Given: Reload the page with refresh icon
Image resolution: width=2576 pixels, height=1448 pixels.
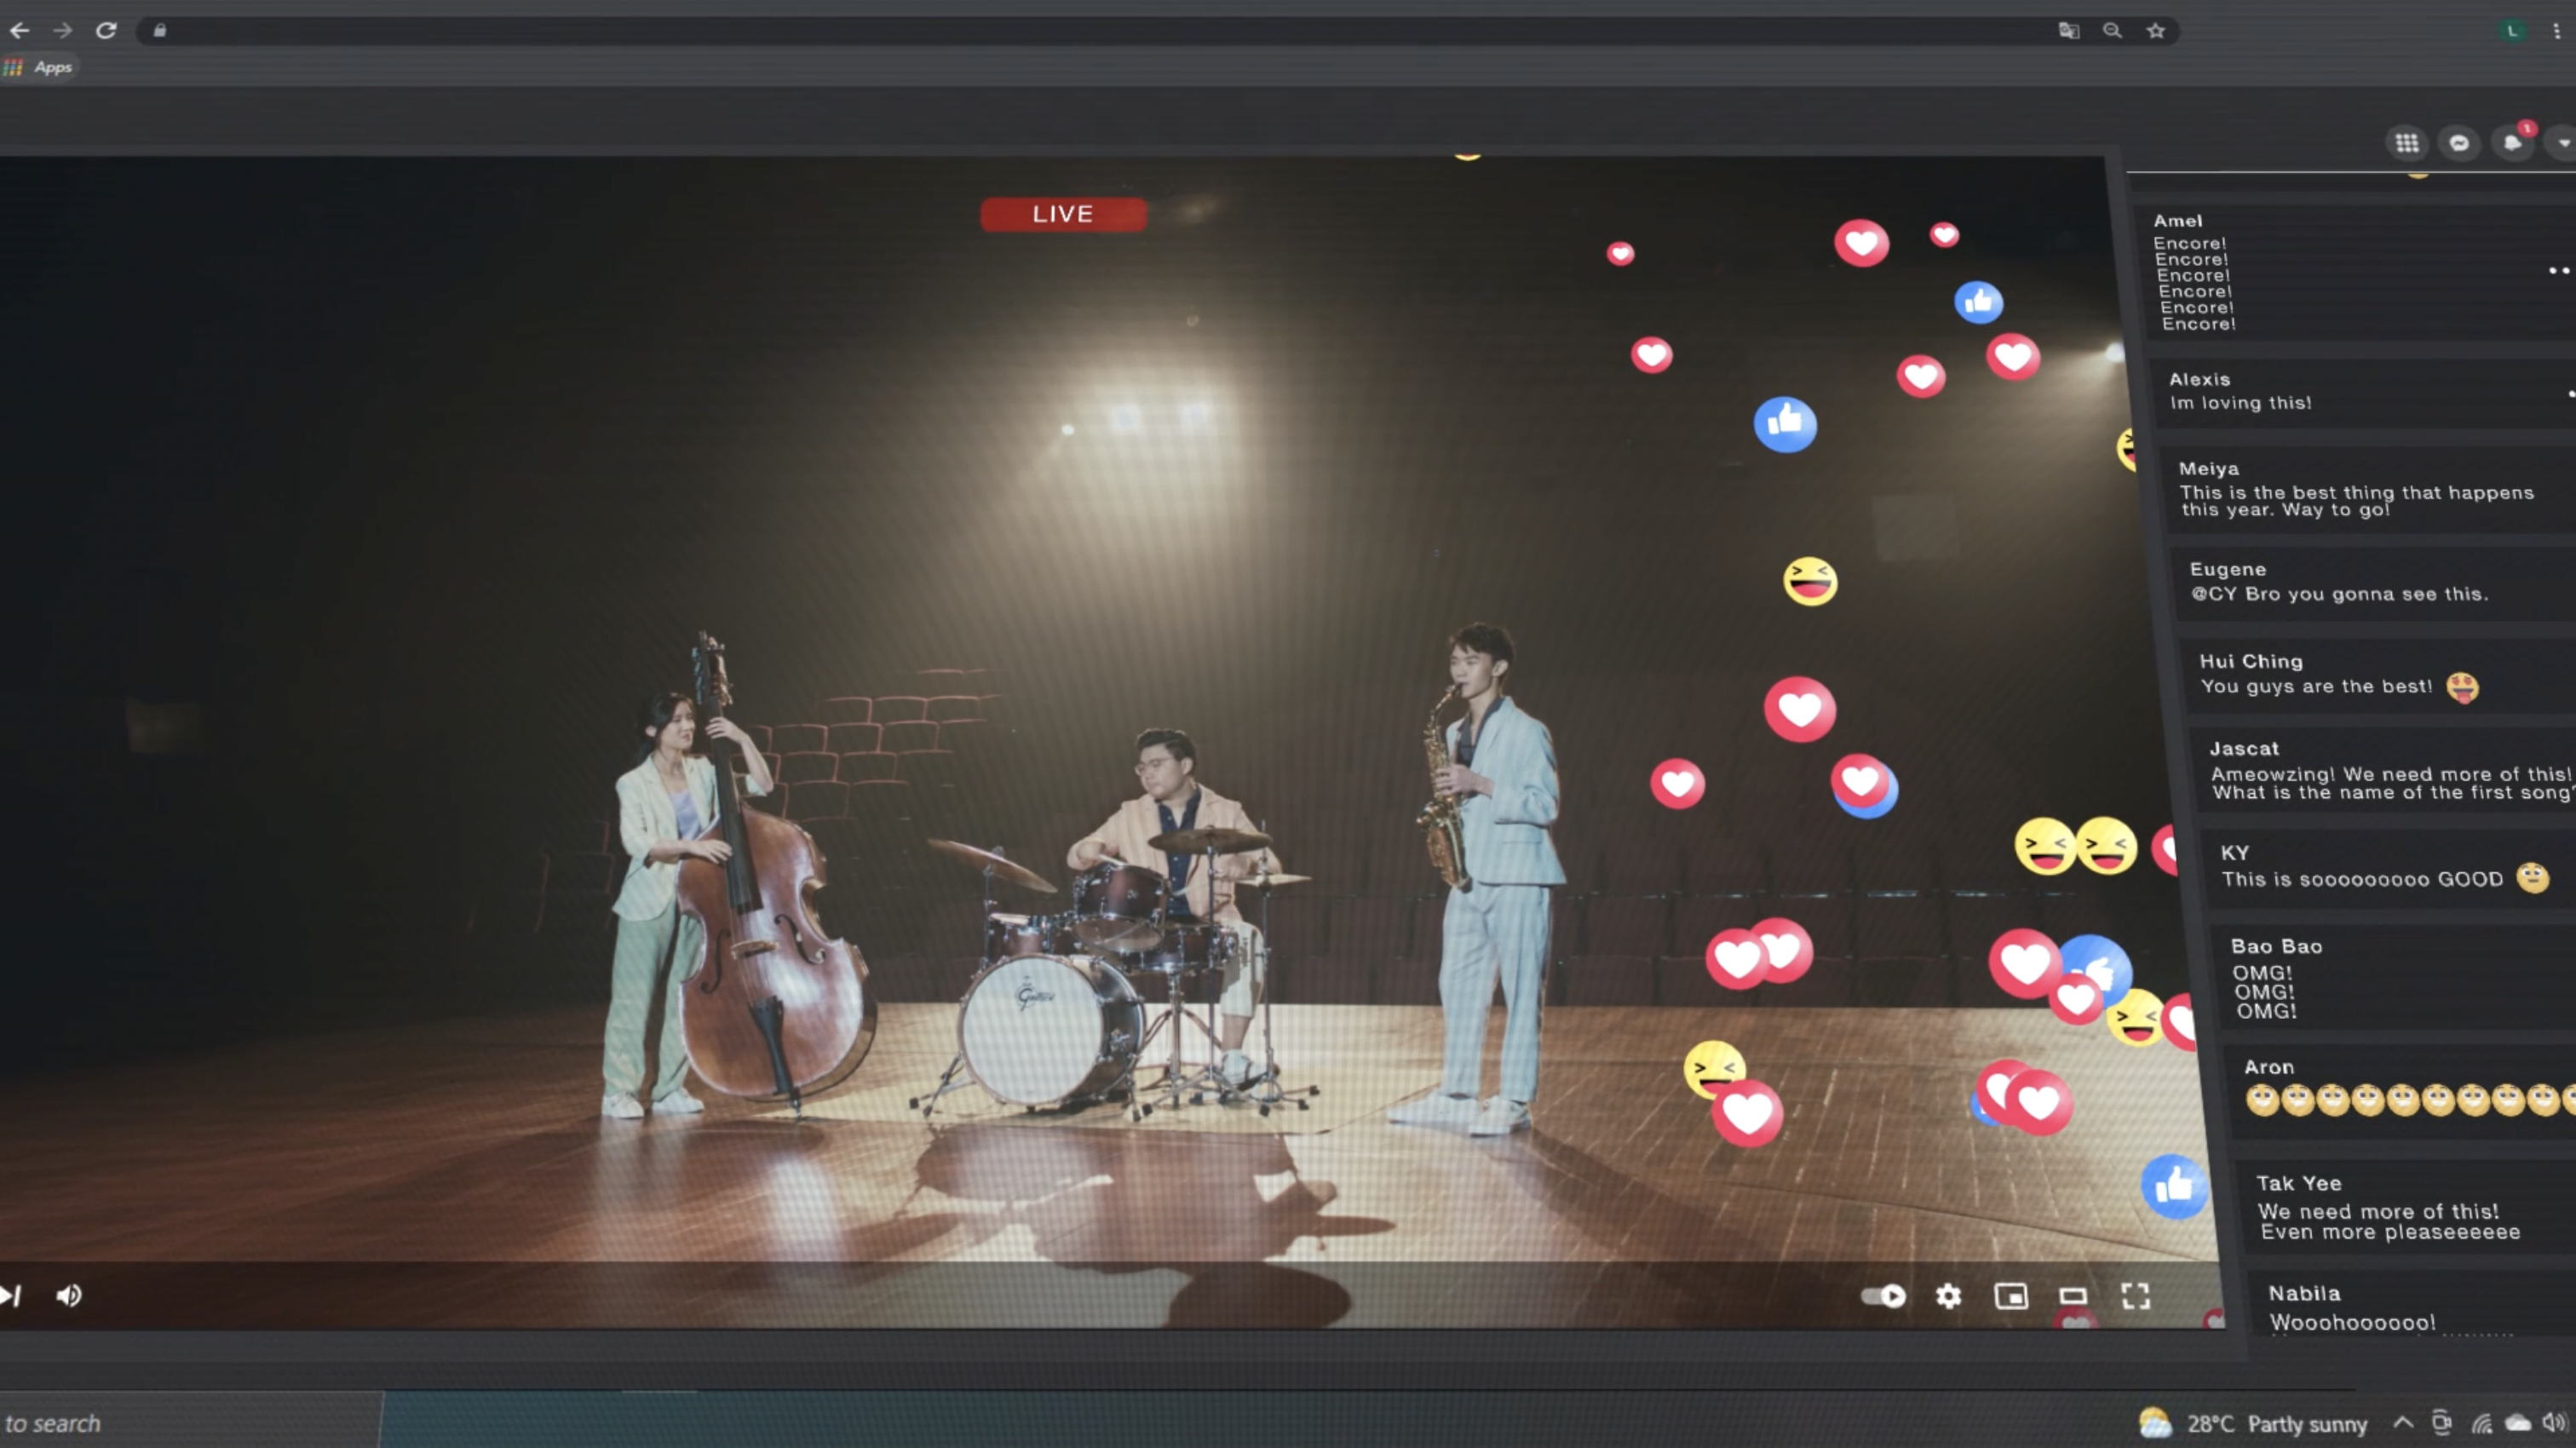Looking at the screenshot, I should point(106,31).
